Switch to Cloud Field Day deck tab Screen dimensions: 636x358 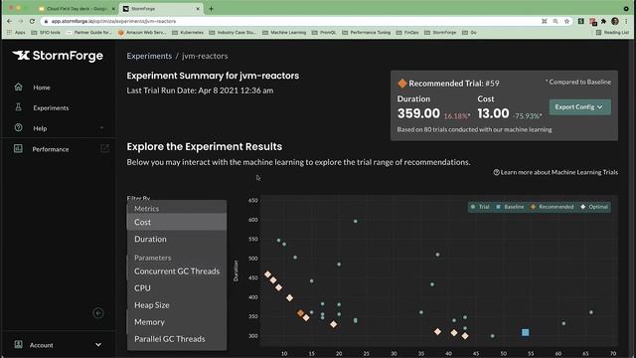pos(77,9)
